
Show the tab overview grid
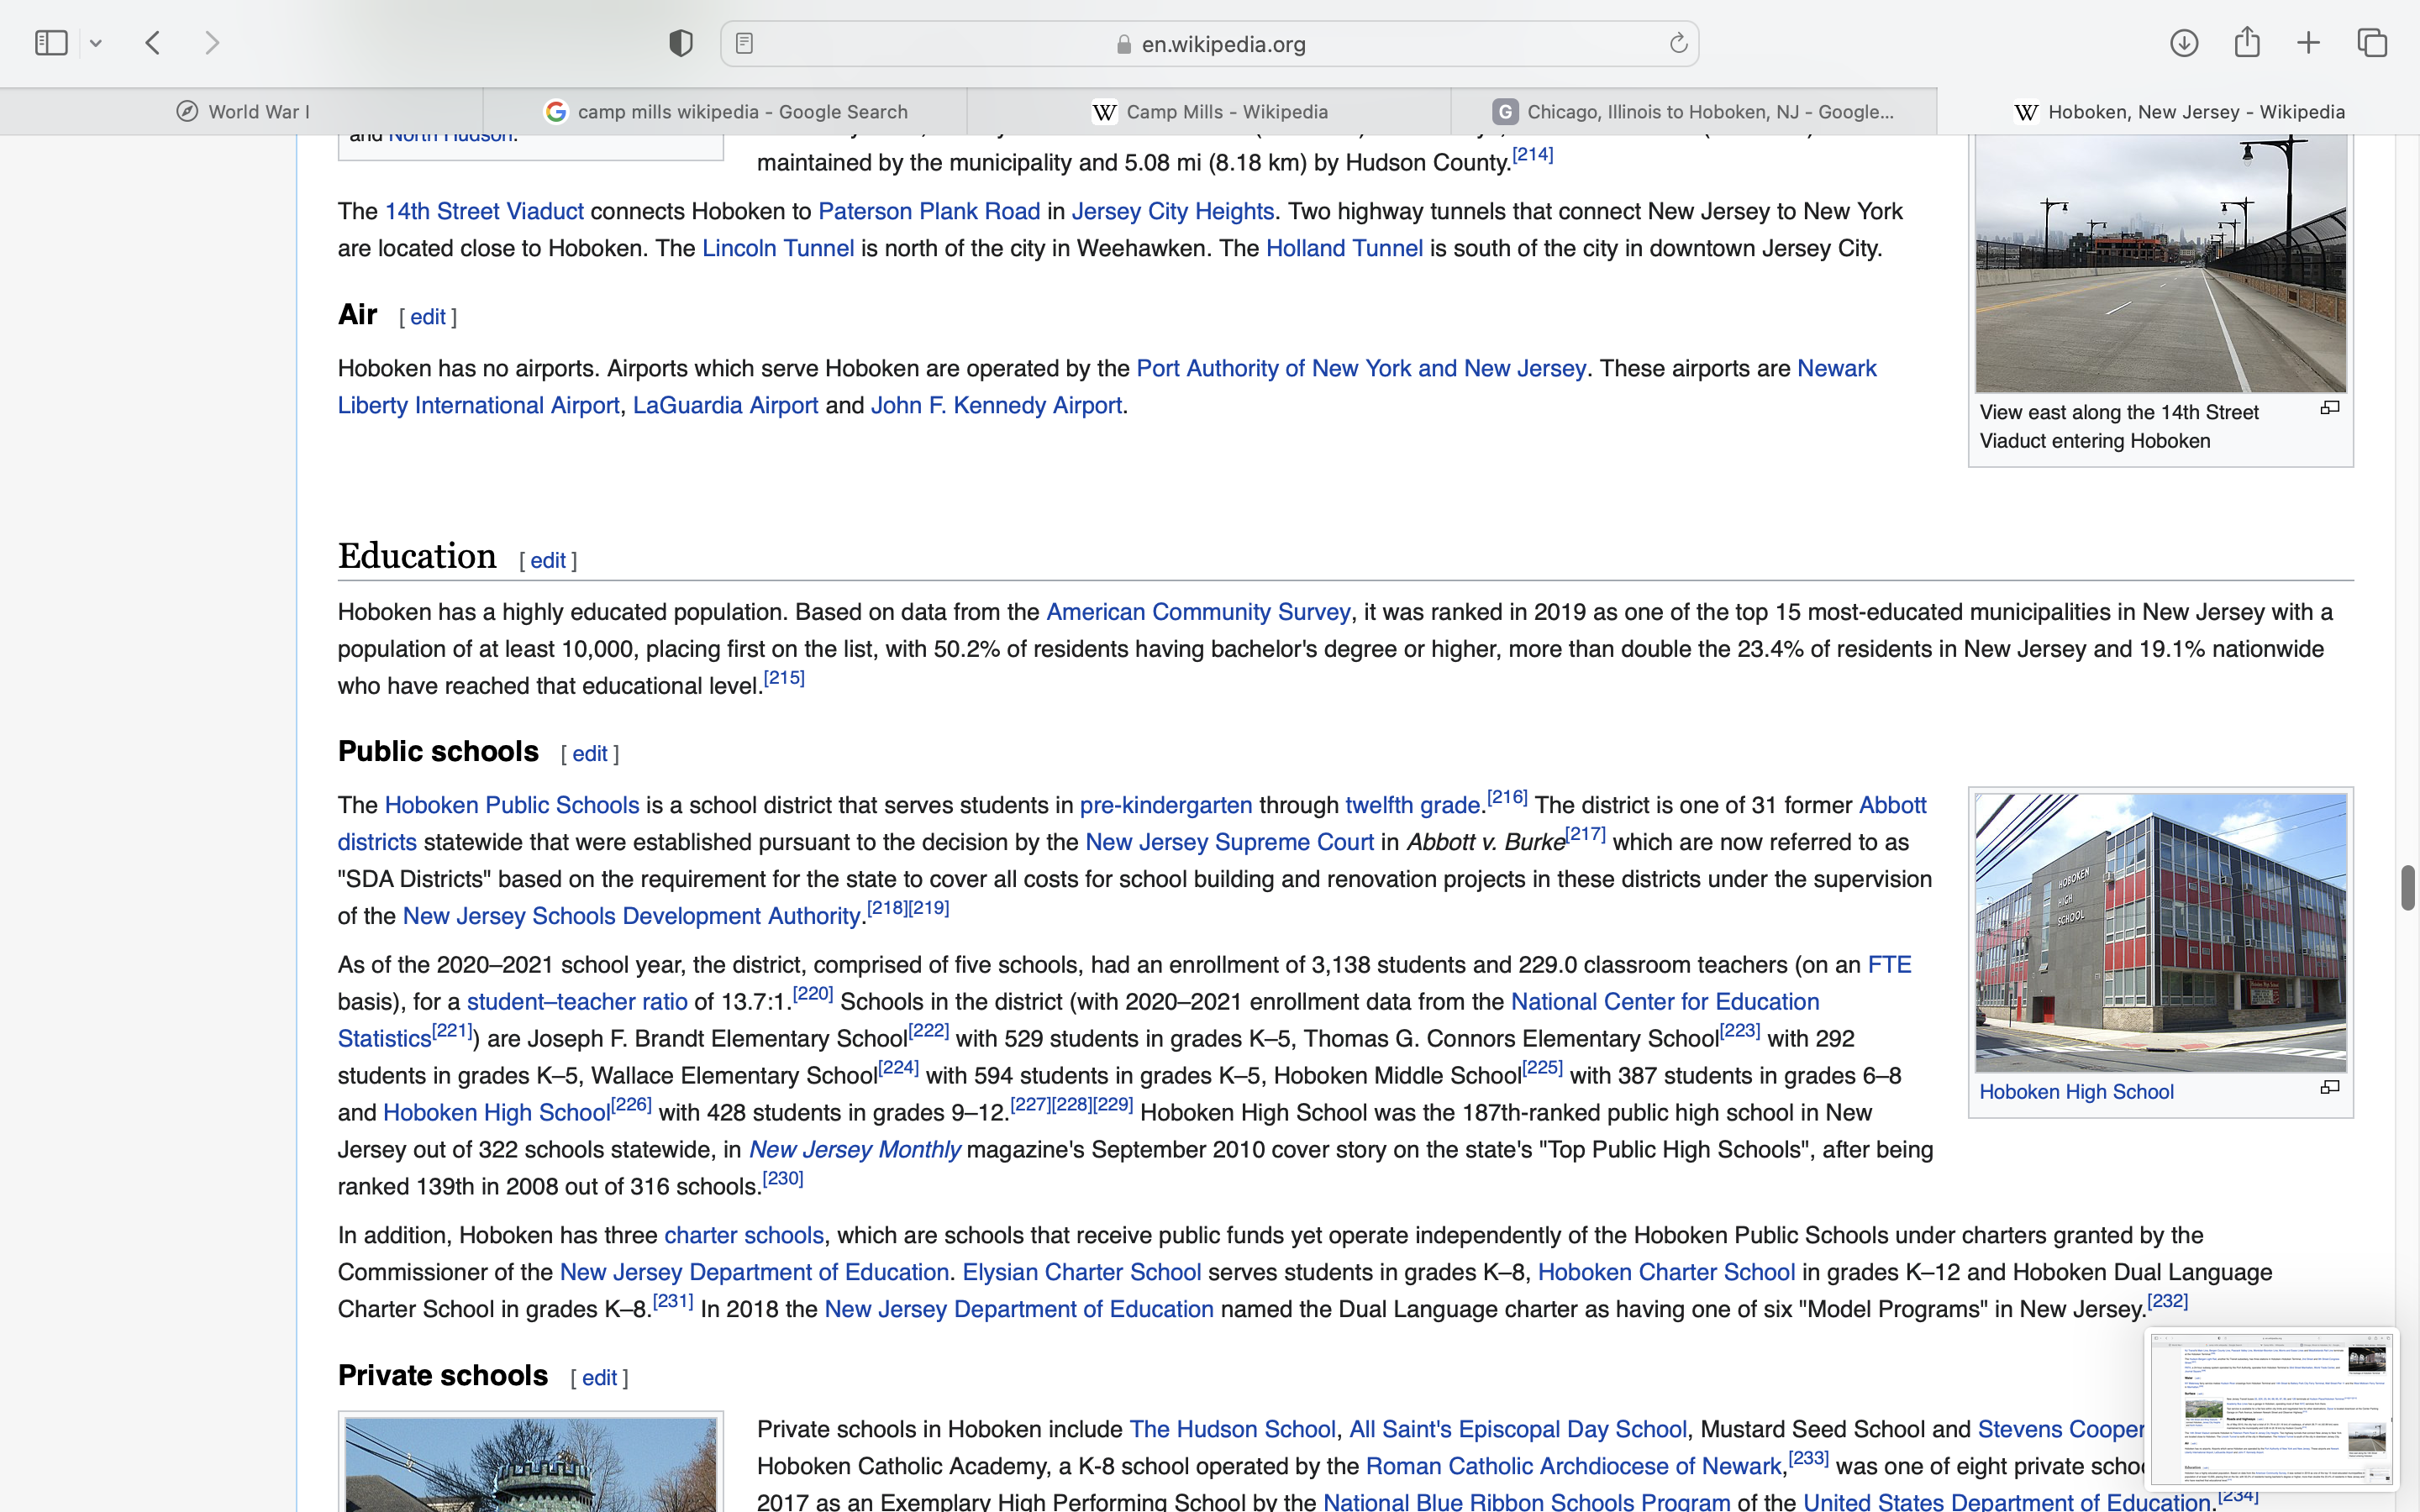click(2372, 43)
